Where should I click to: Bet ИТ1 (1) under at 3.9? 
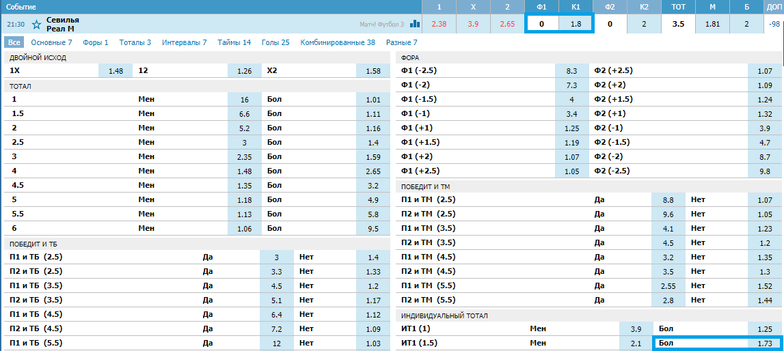click(x=636, y=329)
